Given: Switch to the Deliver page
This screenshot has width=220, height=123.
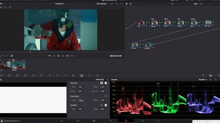Looking at the screenshot, I should coord(158,121).
